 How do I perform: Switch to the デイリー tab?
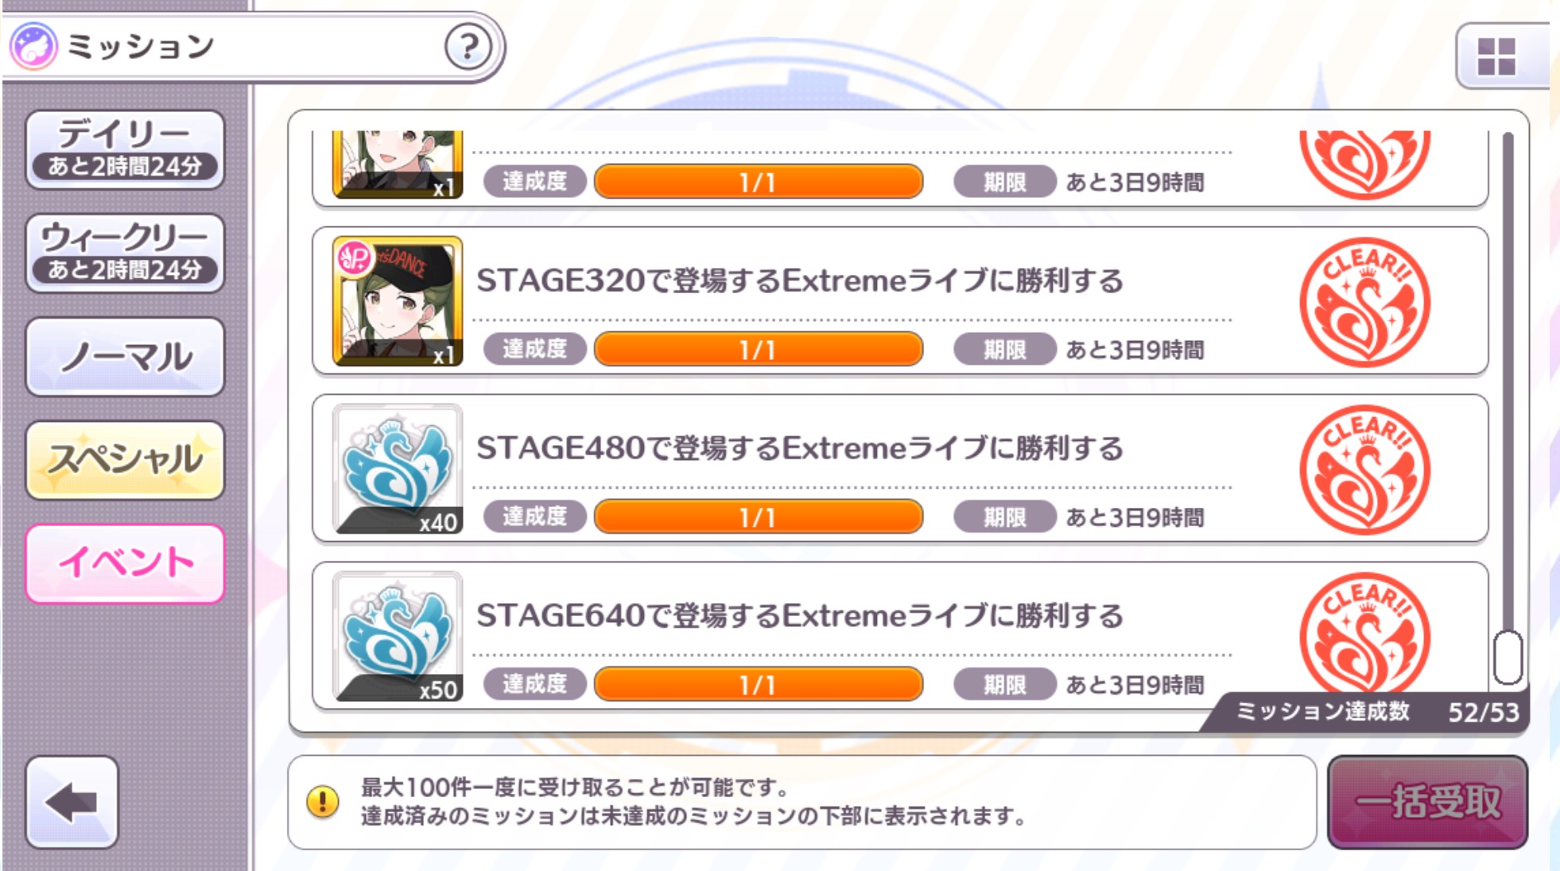point(125,149)
